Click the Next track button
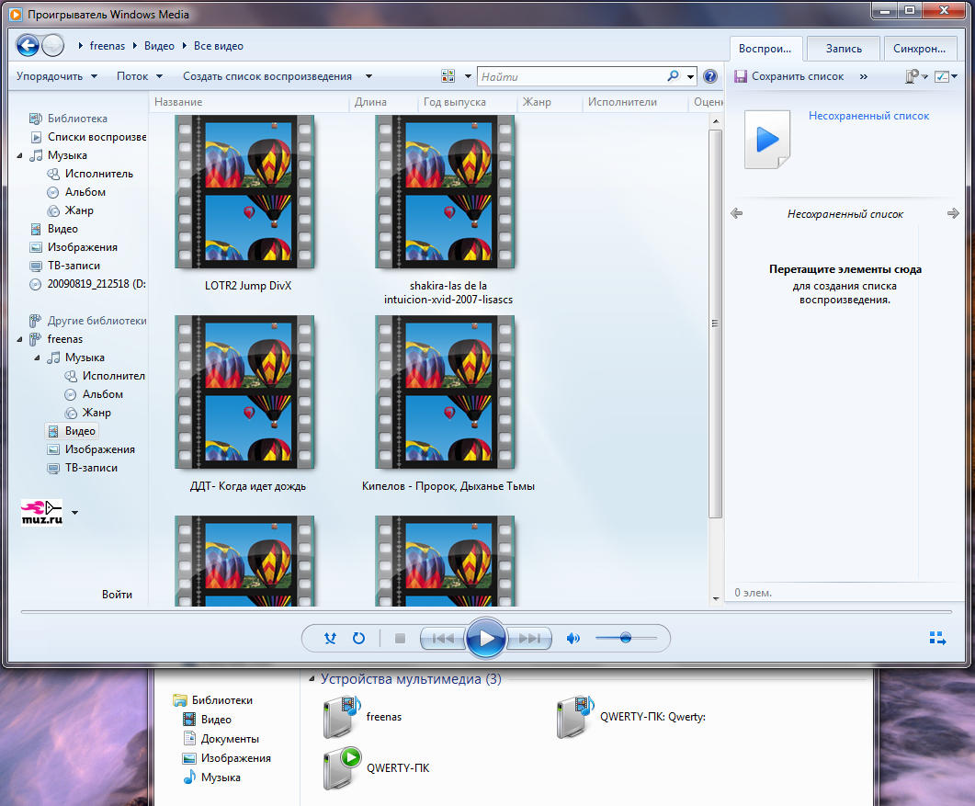The width and height of the screenshot is (975, 806). [x=529, y=638]
